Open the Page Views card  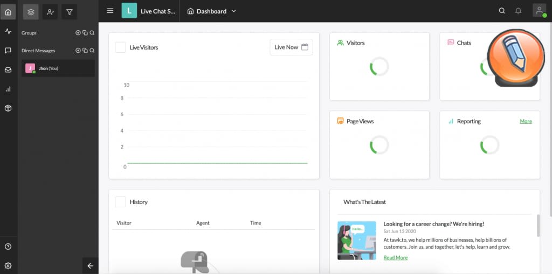[379, 145]
